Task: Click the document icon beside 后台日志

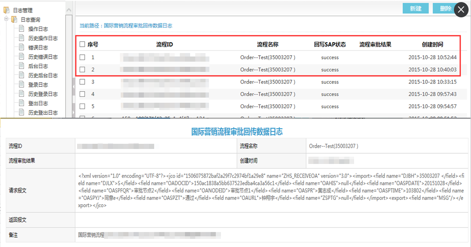Action: (22, 66)
